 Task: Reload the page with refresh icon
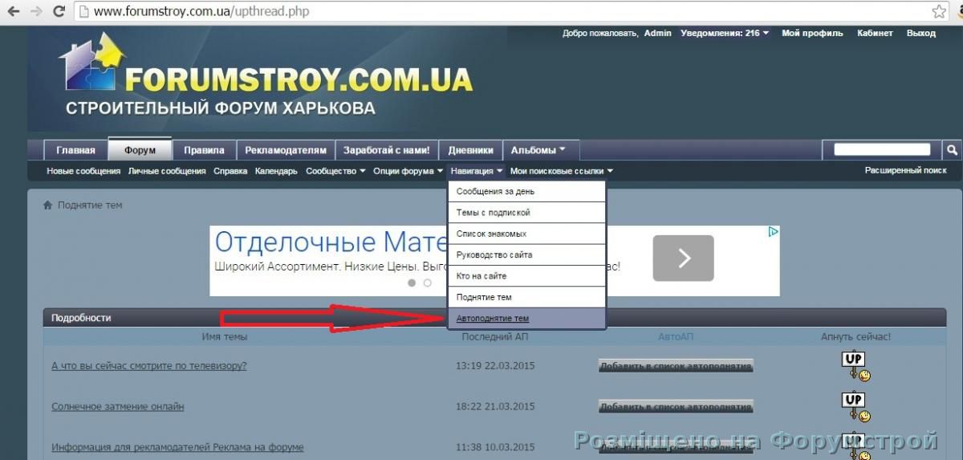(59, 12)
